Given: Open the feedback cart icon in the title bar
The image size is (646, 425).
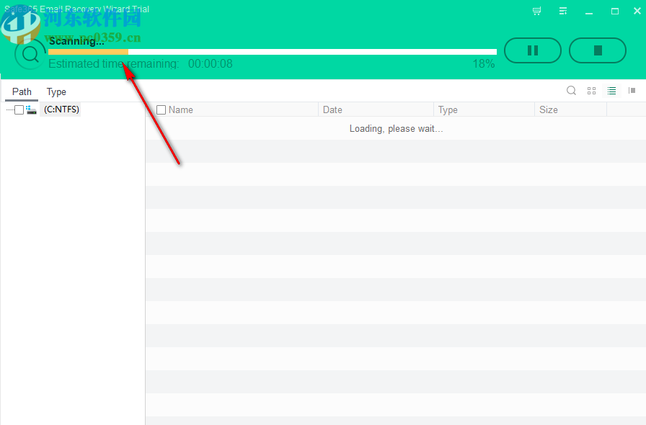Looking at the screenshot, I should 536,11.
